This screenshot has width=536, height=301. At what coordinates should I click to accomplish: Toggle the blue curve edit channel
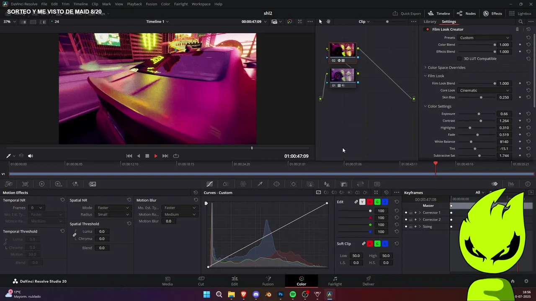click(x=385, y=202)
